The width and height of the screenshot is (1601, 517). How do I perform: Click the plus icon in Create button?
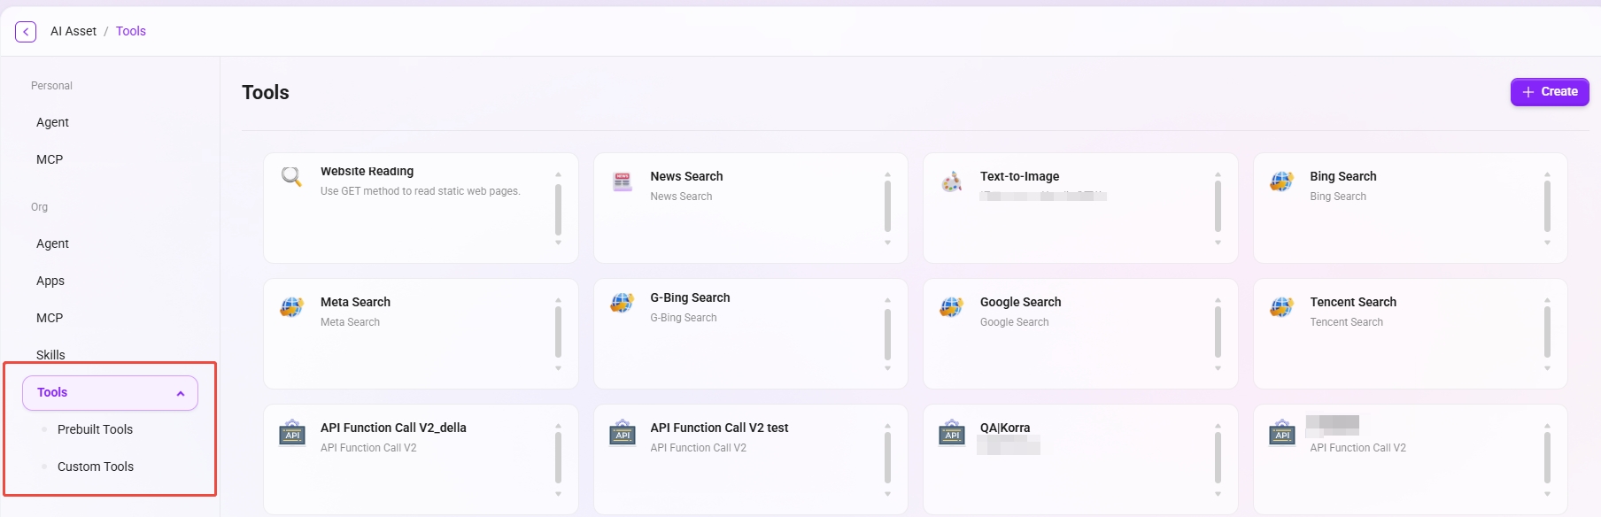[x=1528, y=92]
